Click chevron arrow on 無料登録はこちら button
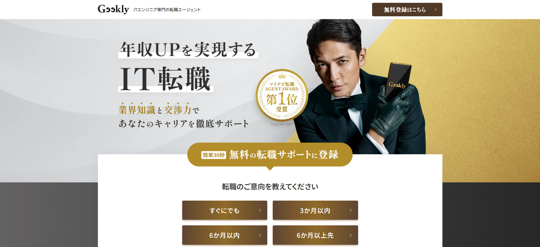This screenshot has height=247, width=540. [x=436, y=10]
